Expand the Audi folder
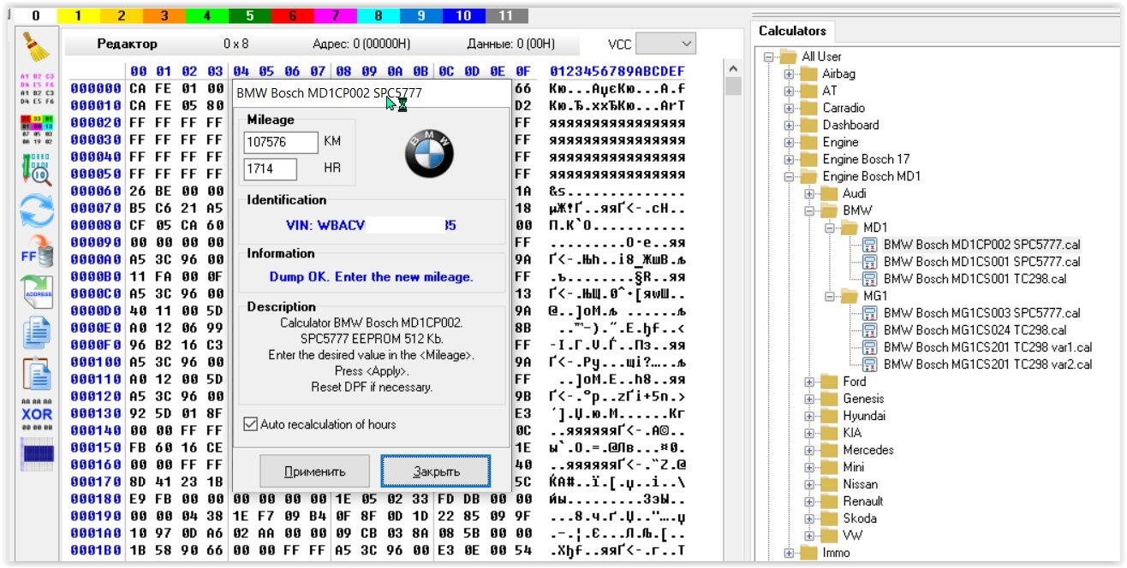Viewport: 1127px width, 568px height. [x=809, y=193]
